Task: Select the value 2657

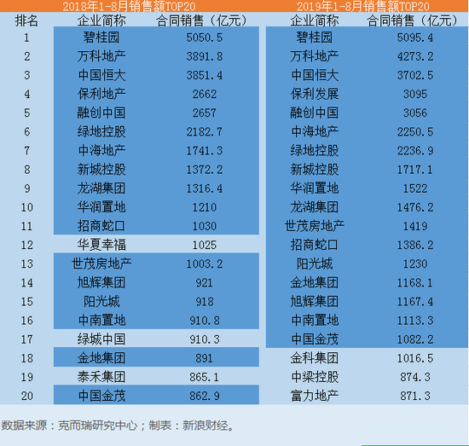Action: point(205,113)
